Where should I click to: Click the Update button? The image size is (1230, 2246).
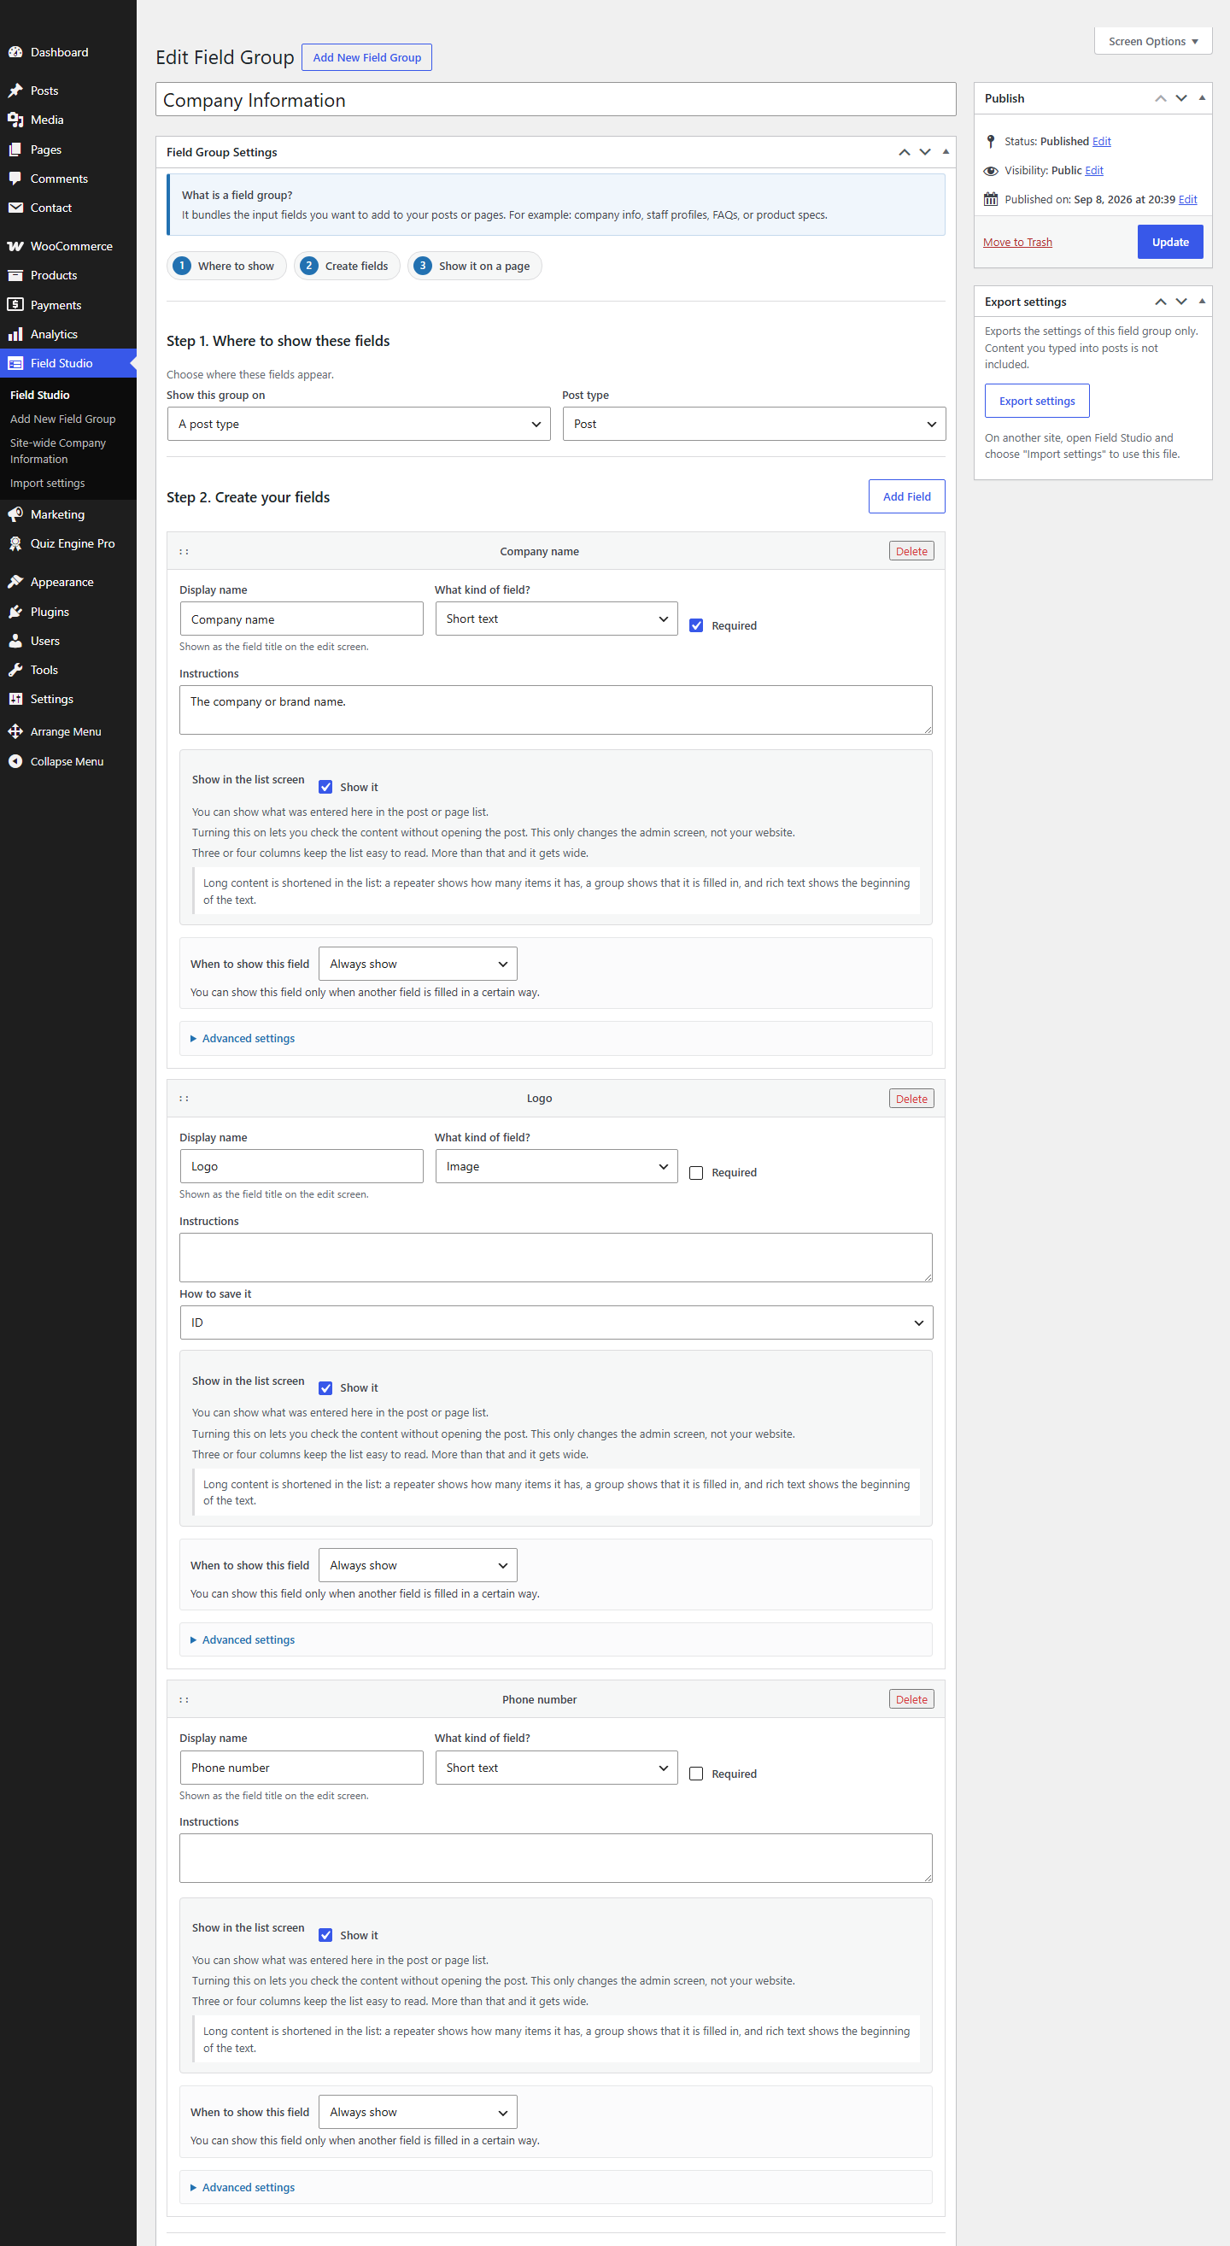pyautogui.click(x=1170, y=243)
